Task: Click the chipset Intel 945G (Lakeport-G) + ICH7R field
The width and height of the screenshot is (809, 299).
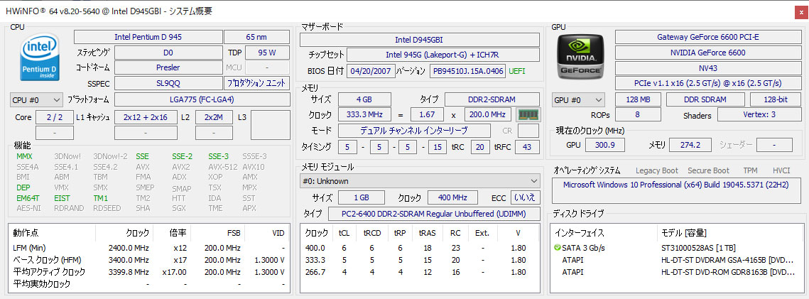Action: (443, 55)
